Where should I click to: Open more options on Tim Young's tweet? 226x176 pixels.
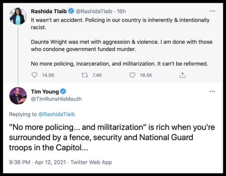point(212,91)
